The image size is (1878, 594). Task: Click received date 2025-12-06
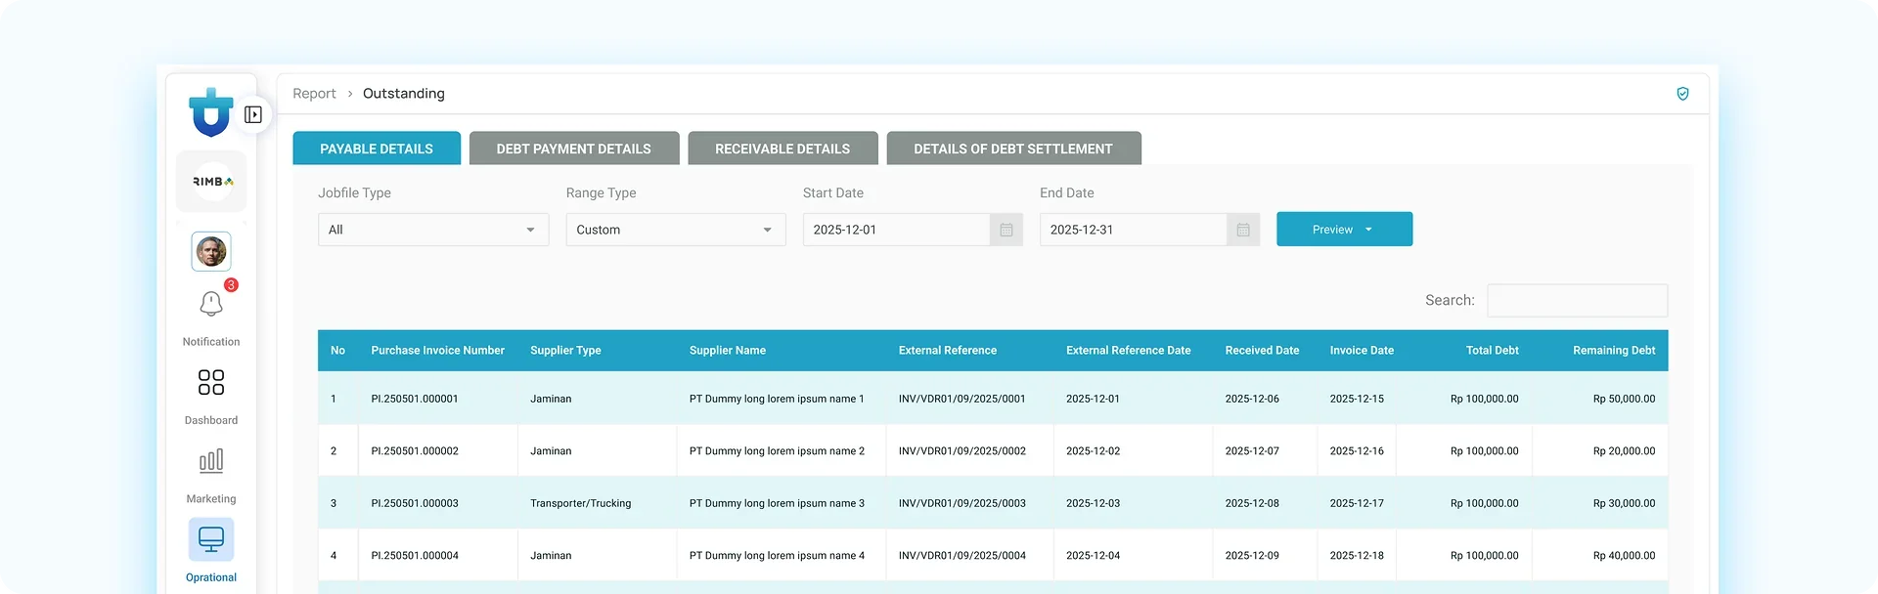(x=1252, y=399)
